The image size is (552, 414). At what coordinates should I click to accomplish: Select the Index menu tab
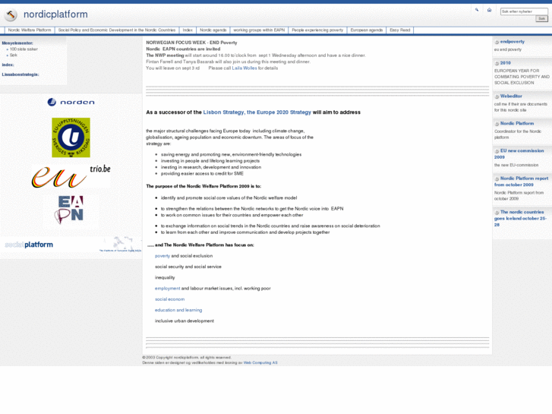click(188, 30)
